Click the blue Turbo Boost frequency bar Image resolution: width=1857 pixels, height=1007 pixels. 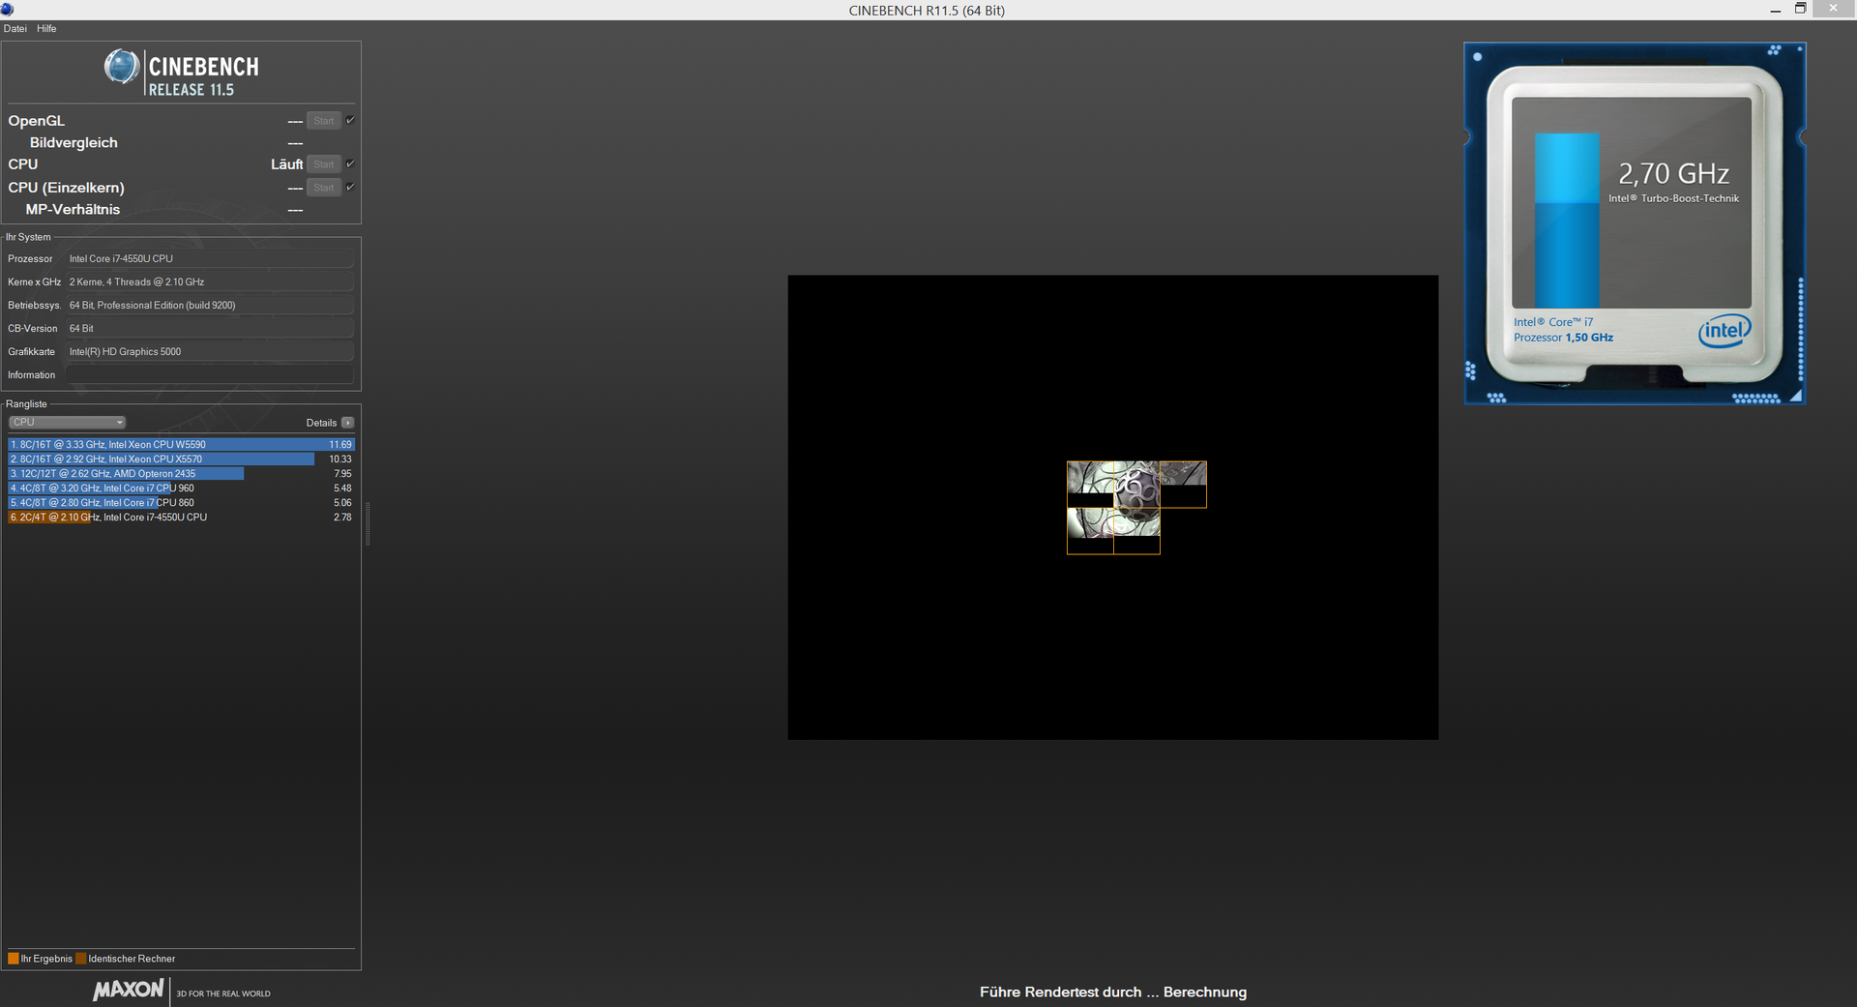click(x=1567, y=221)
